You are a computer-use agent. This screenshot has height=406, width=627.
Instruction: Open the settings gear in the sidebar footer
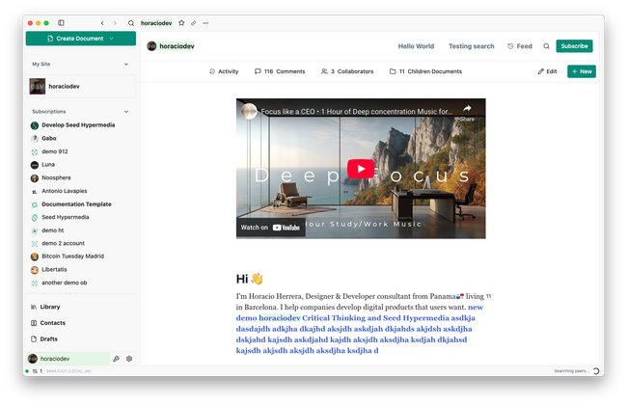coord(129,359)
